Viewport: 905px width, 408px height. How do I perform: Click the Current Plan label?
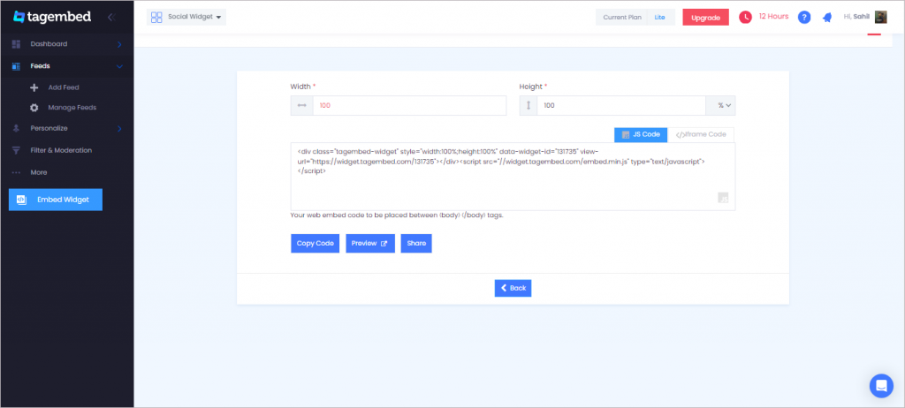(x=622, y=18)
